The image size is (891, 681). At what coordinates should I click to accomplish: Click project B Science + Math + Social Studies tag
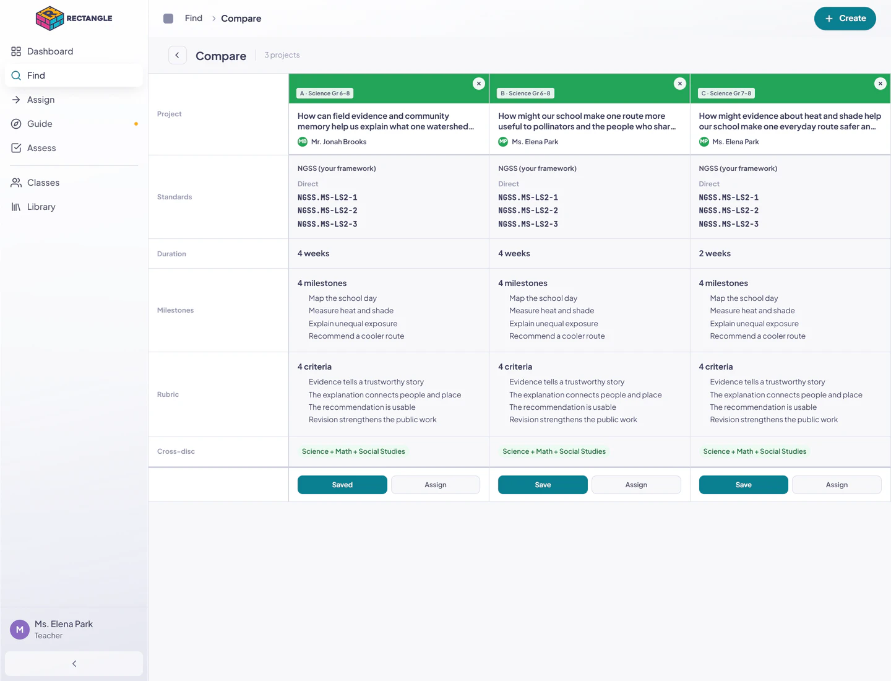(554, 451)
